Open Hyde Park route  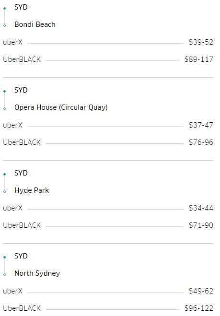point(32,190)
